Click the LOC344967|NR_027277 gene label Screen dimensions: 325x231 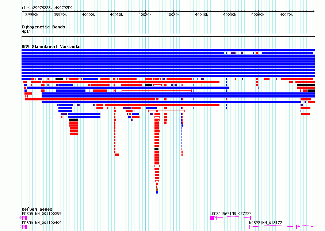pyautogui.click(x=230, y=214)
